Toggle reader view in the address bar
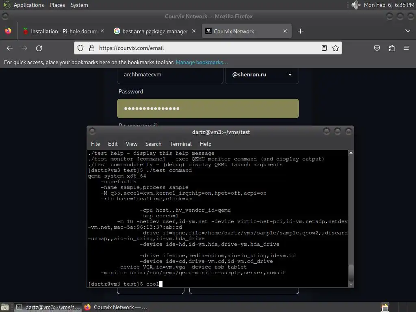The image size is (416, 312). [324, 48]
